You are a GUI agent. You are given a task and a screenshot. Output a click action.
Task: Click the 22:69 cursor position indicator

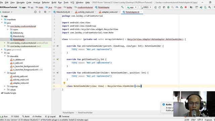point(187,120)
